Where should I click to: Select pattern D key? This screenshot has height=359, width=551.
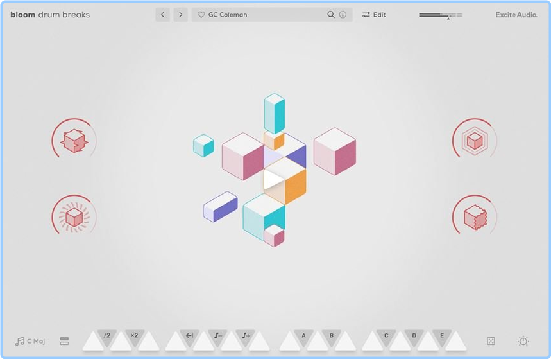(414, 336)
